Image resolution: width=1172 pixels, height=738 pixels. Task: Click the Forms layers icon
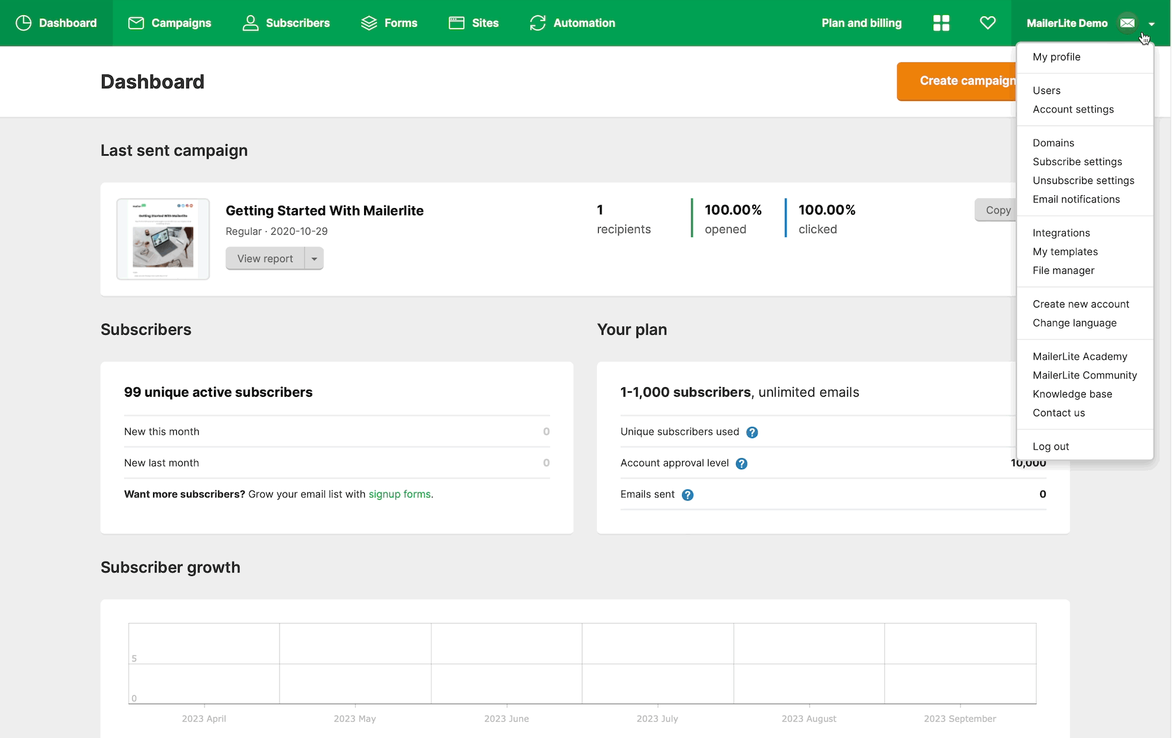369,23
